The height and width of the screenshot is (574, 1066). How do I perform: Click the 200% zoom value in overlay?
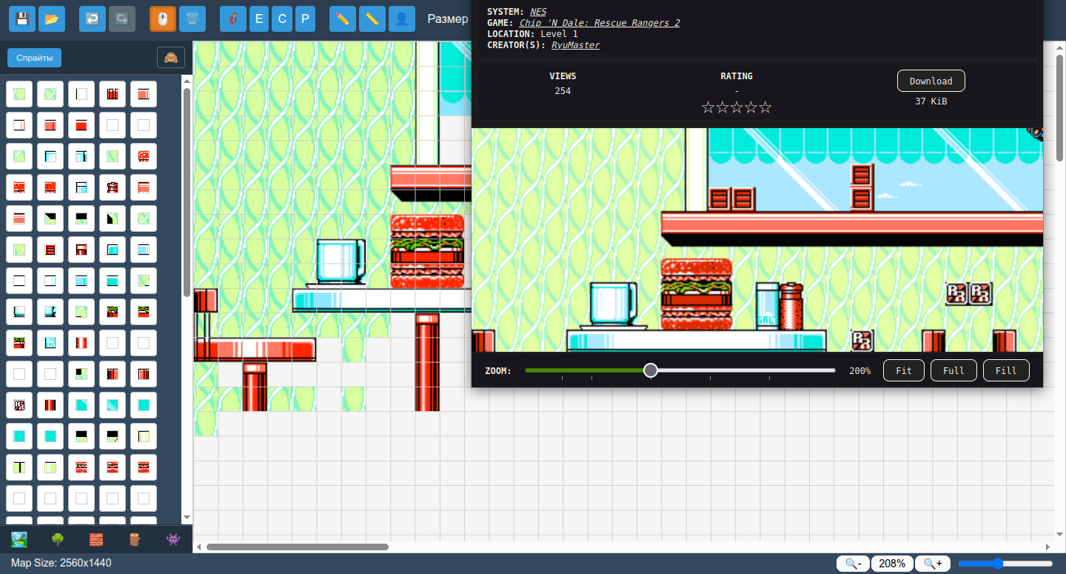click(x=859, y=370)
